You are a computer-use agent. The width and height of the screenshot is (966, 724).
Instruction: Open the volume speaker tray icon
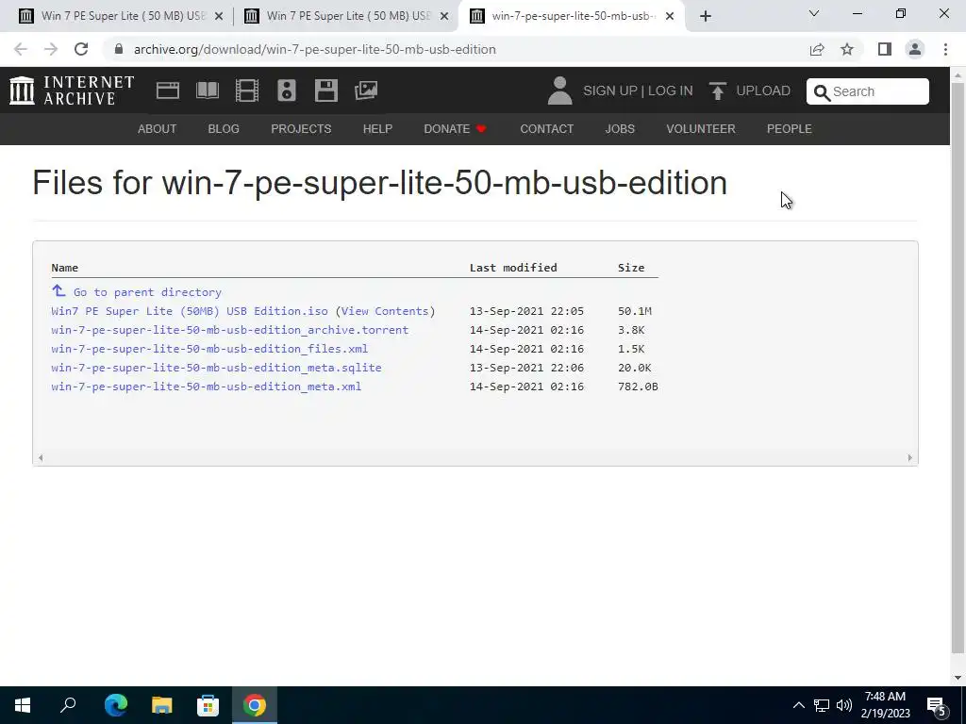[844, 705]
